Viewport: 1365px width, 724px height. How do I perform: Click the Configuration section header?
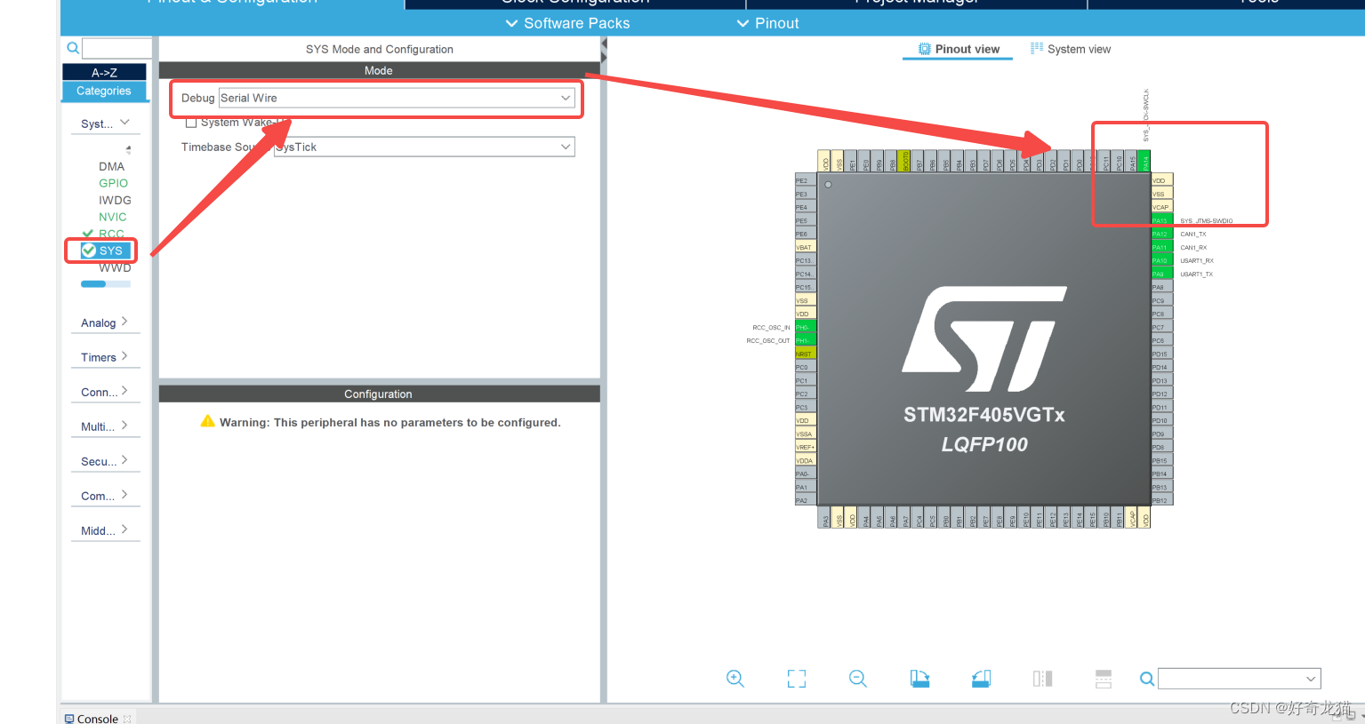[x=379, y=394]
